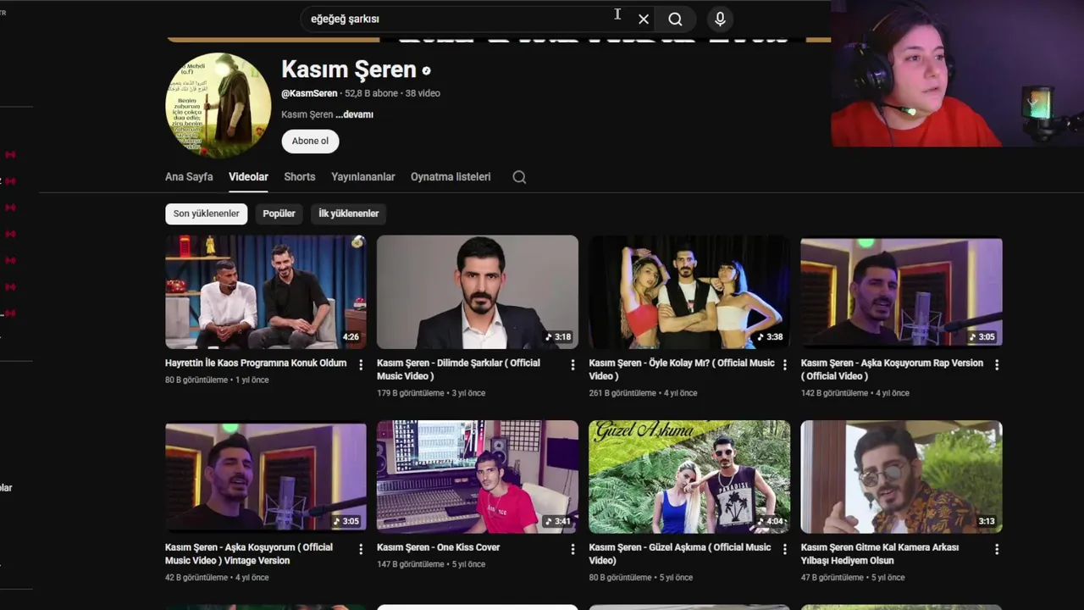Open the Shorts tab
This screenshot has height=610, width=1084.
[x=299, y=177]
